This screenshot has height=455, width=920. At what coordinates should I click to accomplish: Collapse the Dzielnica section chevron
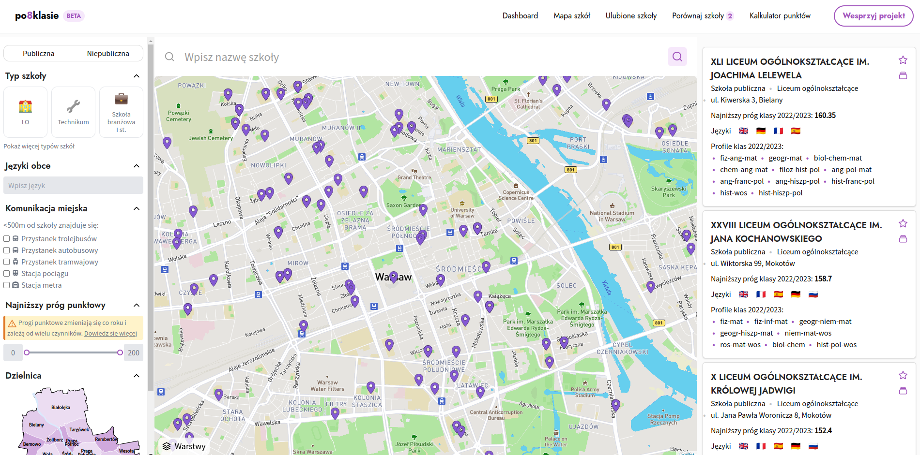click(137, 376)
